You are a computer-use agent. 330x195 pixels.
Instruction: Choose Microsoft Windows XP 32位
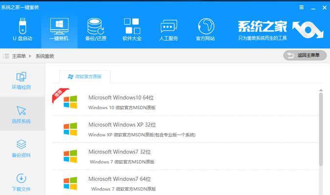185,129
